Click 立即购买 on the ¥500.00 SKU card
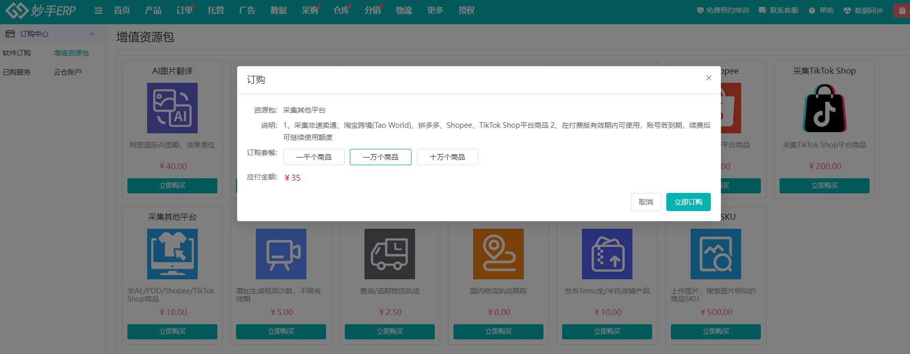The width and height of the screenshot is (910, 354). click(x=716, y=332)
